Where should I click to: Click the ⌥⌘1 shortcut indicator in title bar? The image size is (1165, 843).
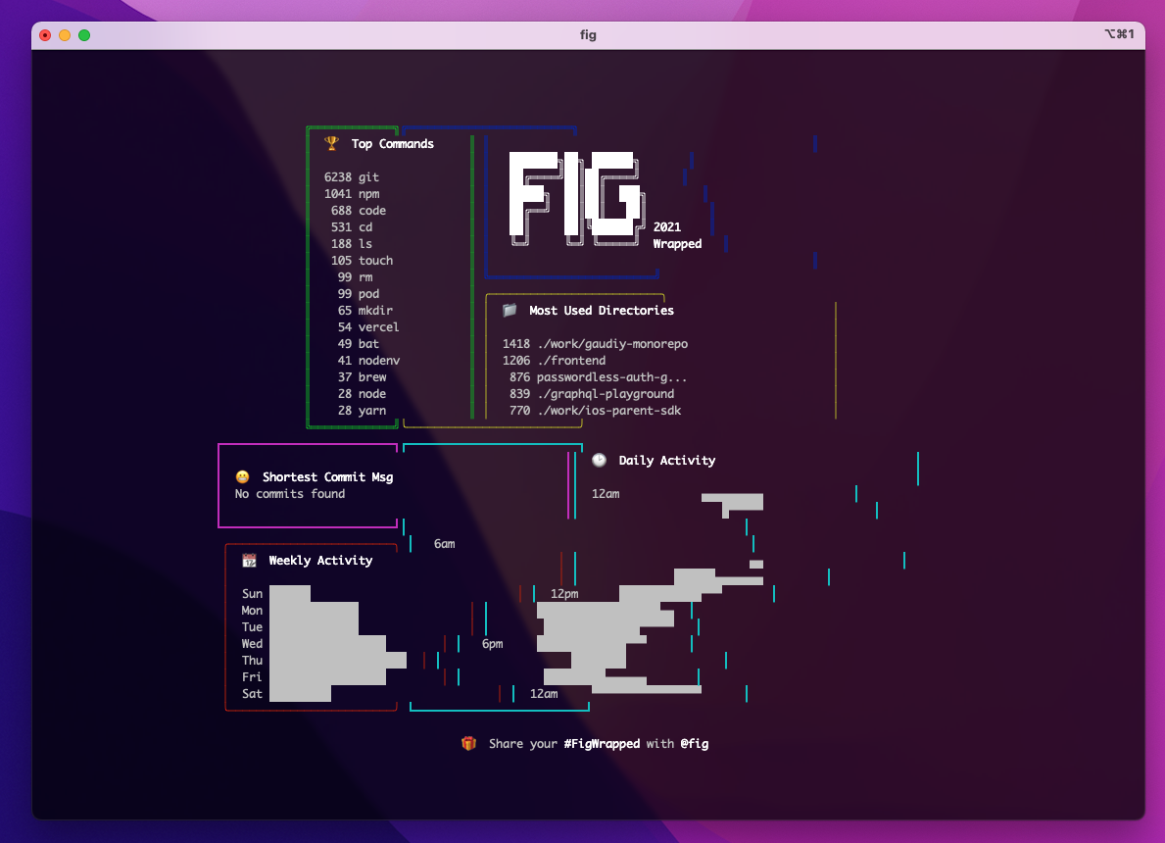tap(1119, 34)
